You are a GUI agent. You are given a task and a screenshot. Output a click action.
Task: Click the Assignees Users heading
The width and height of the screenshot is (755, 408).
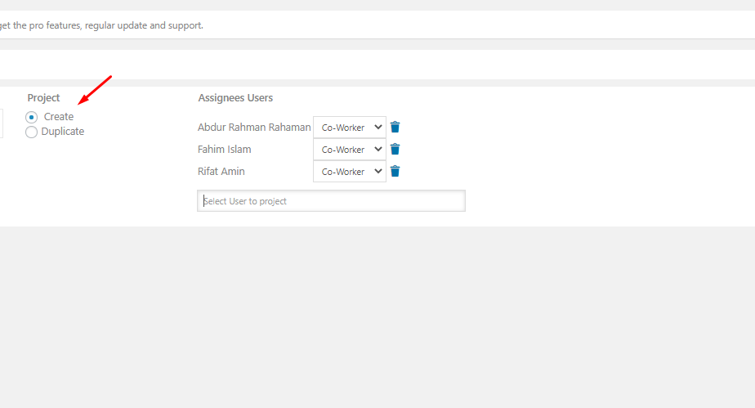click(x=235, y=98)
